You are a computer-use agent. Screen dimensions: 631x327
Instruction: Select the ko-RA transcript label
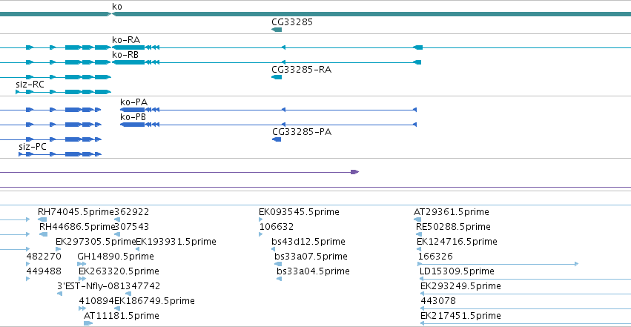126,40
